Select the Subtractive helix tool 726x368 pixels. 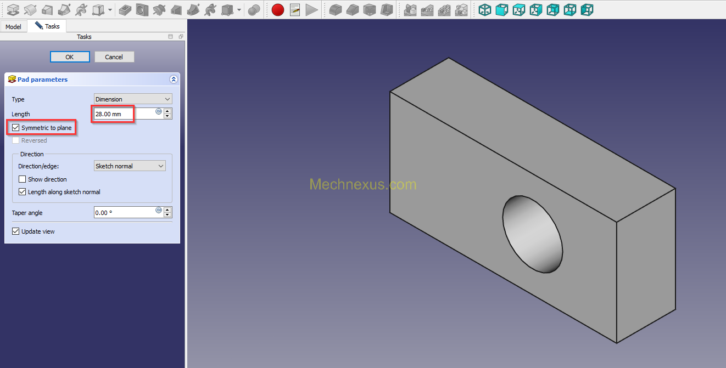(x=210, y=9)
